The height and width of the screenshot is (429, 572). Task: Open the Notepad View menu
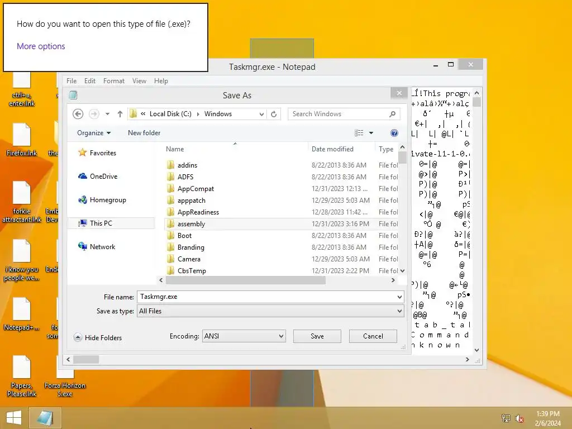139,81
